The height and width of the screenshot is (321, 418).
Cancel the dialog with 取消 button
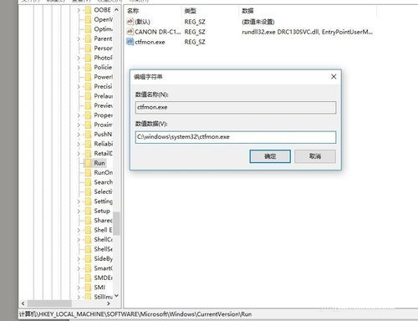coord(315,156)
